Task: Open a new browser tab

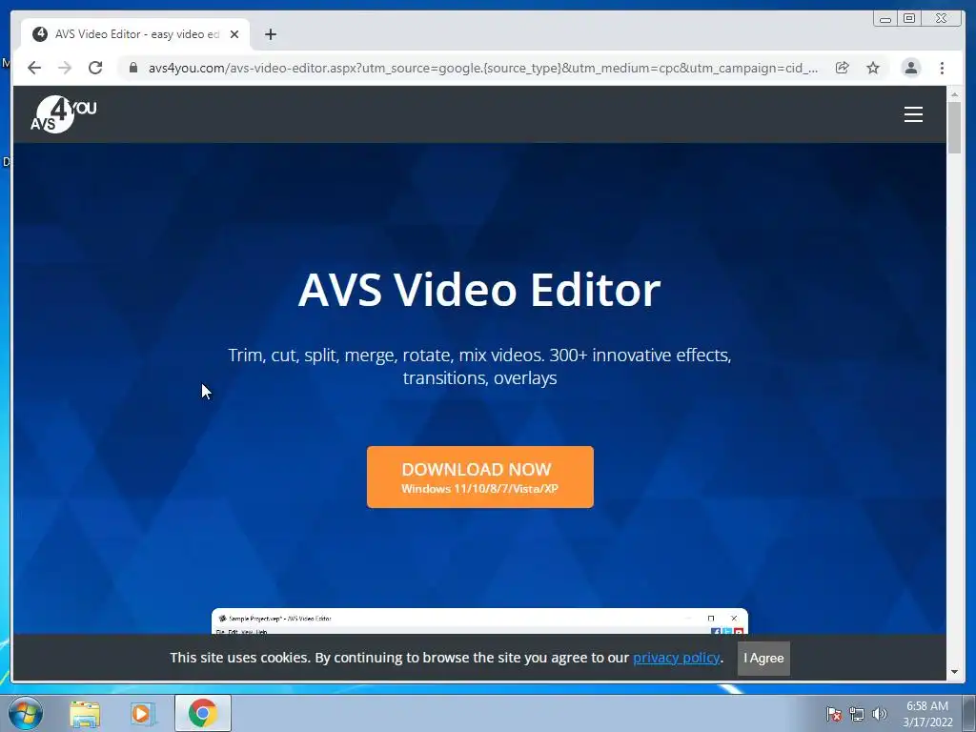Action: [x=270, y=34]
